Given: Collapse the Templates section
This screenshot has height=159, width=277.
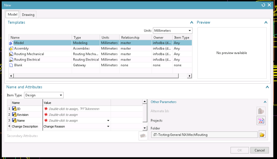Looking at the screenshot, I should tap(191, 22).
